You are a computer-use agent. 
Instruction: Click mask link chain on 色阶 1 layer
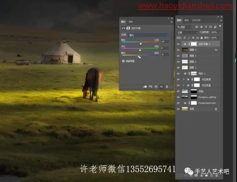tap(189, 73)
